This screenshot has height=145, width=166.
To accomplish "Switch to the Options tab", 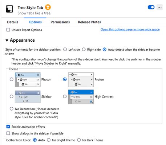I will pyautogui.click(x=35, y=22).
